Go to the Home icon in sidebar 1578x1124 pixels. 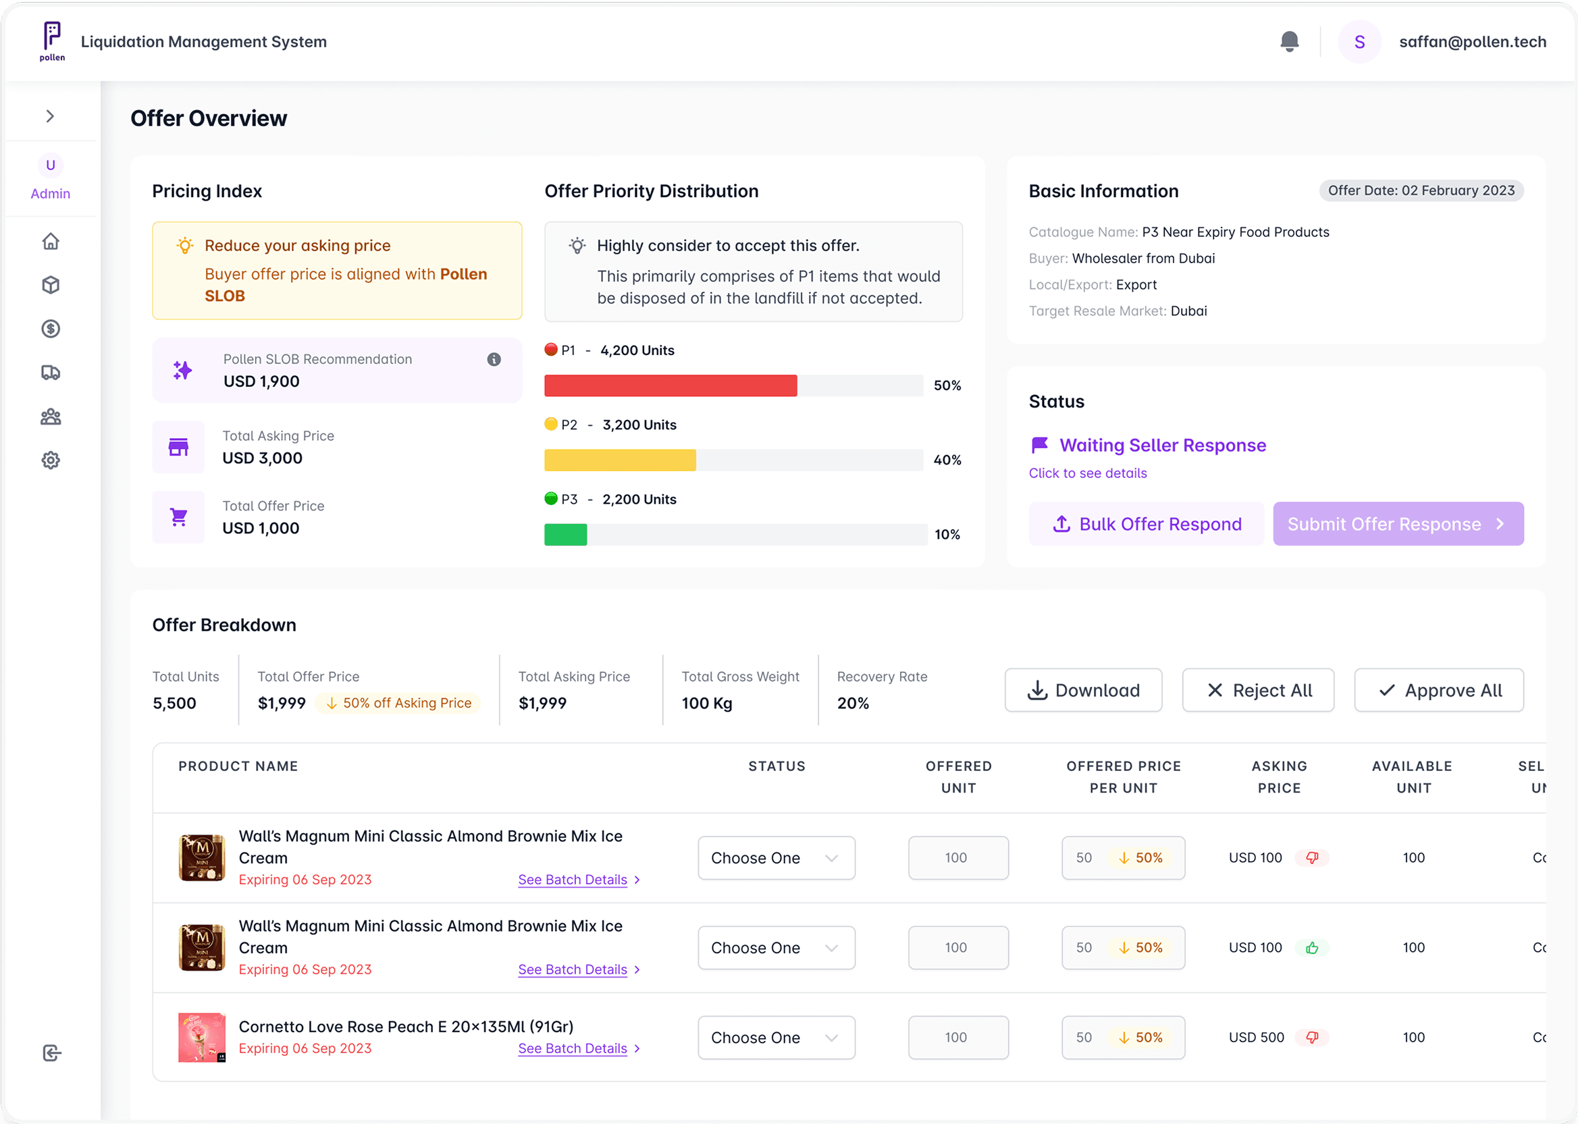coord(51,242)
